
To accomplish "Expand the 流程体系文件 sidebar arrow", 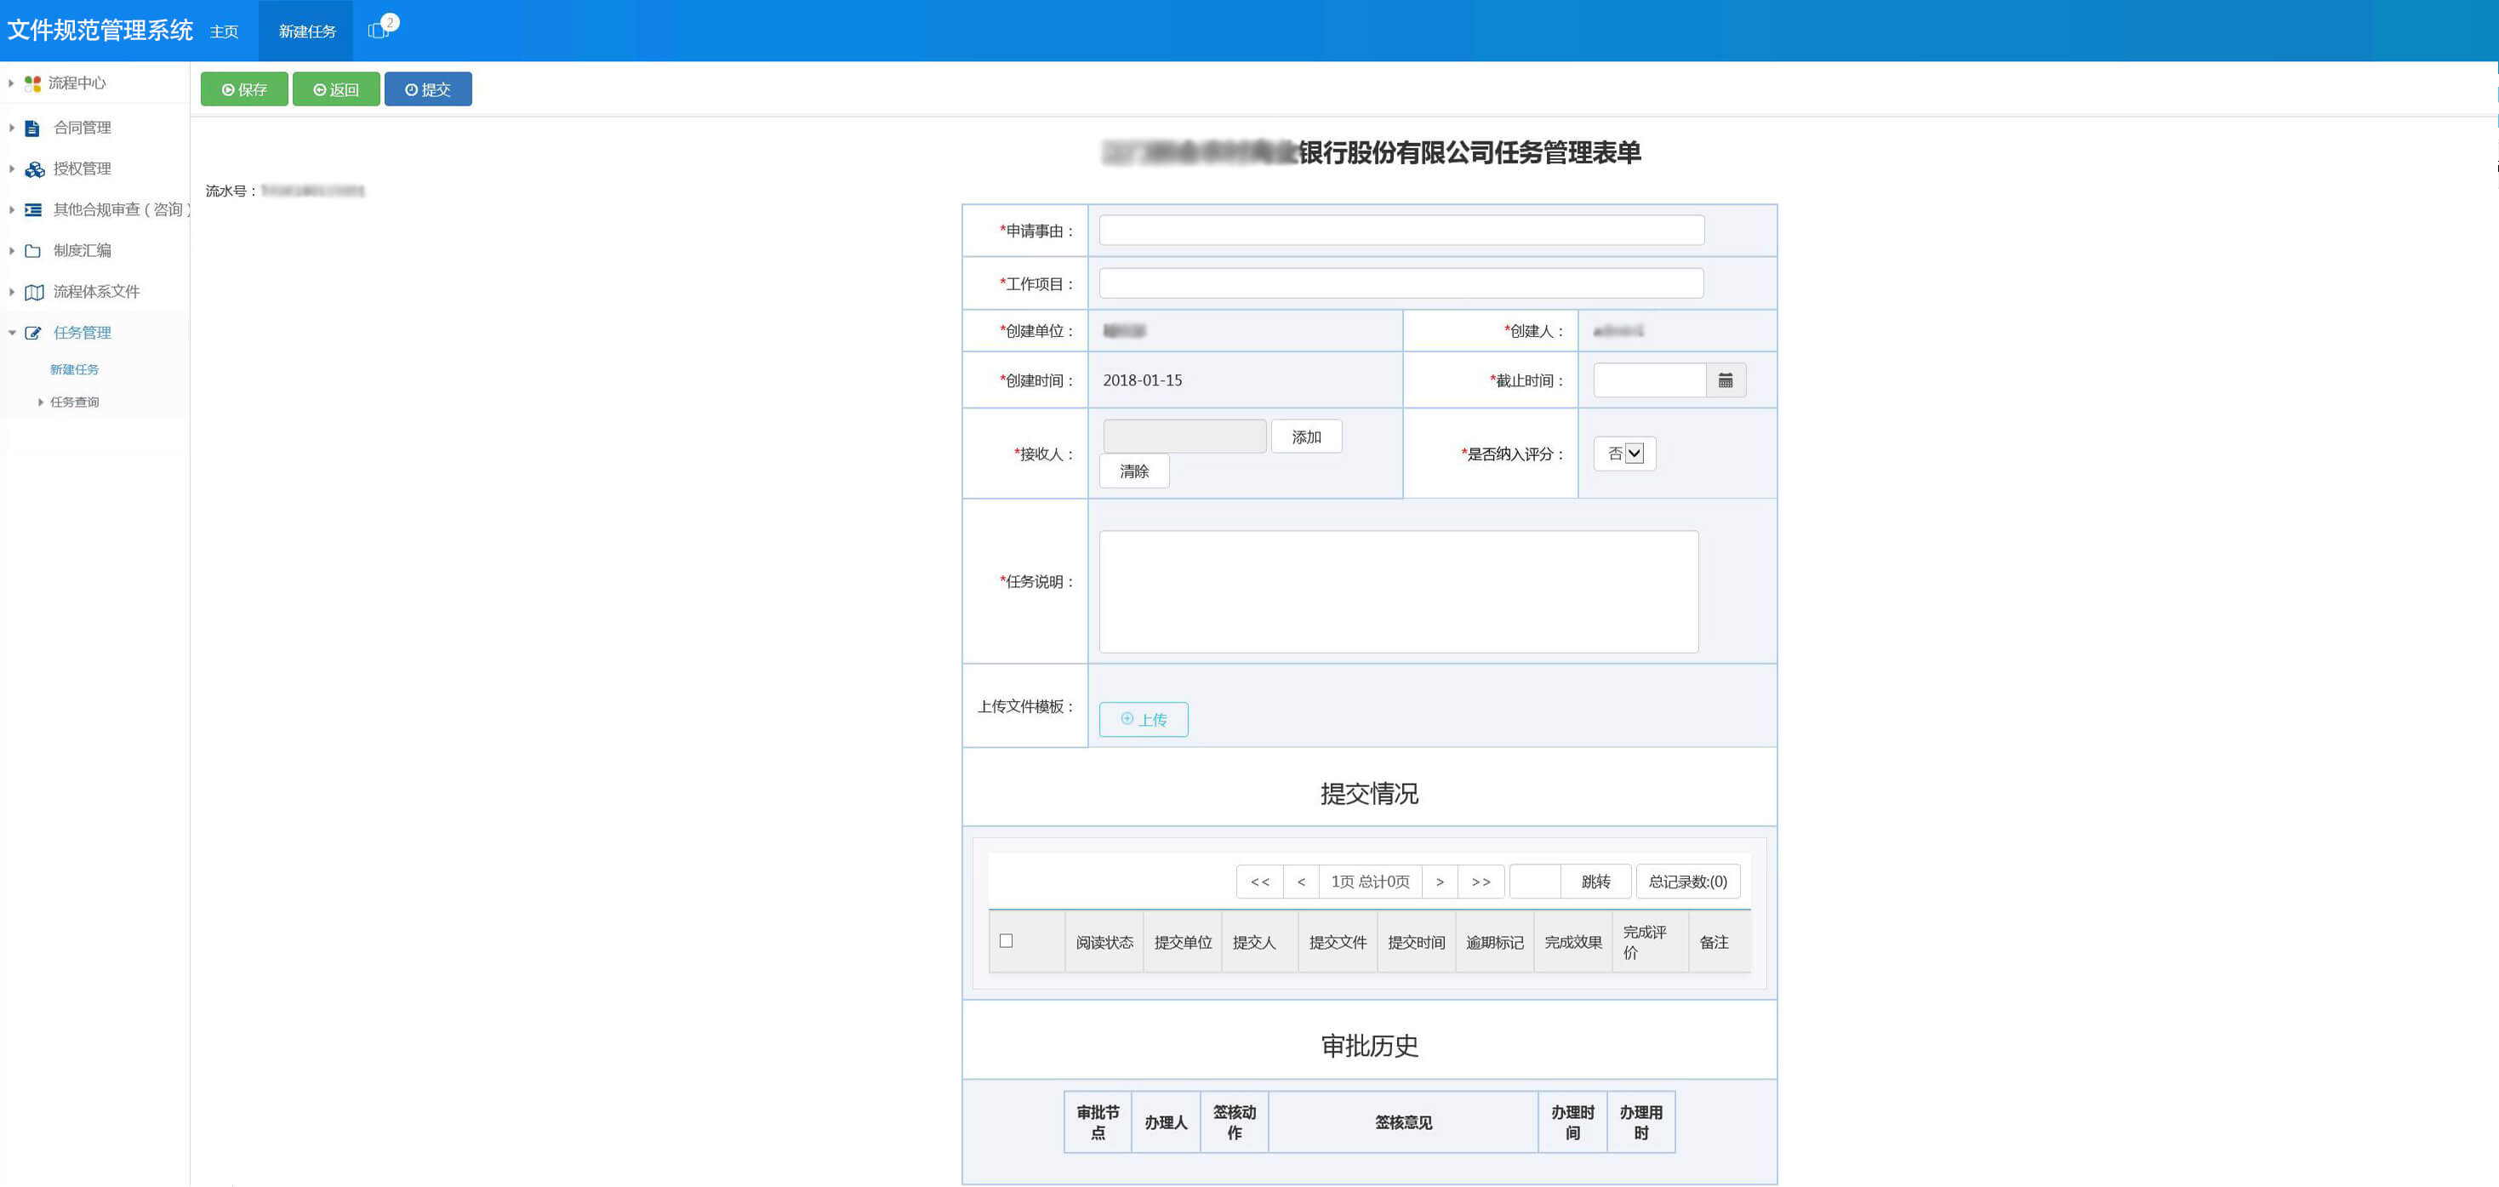I will pyautogui.click(x=11, y=292).
